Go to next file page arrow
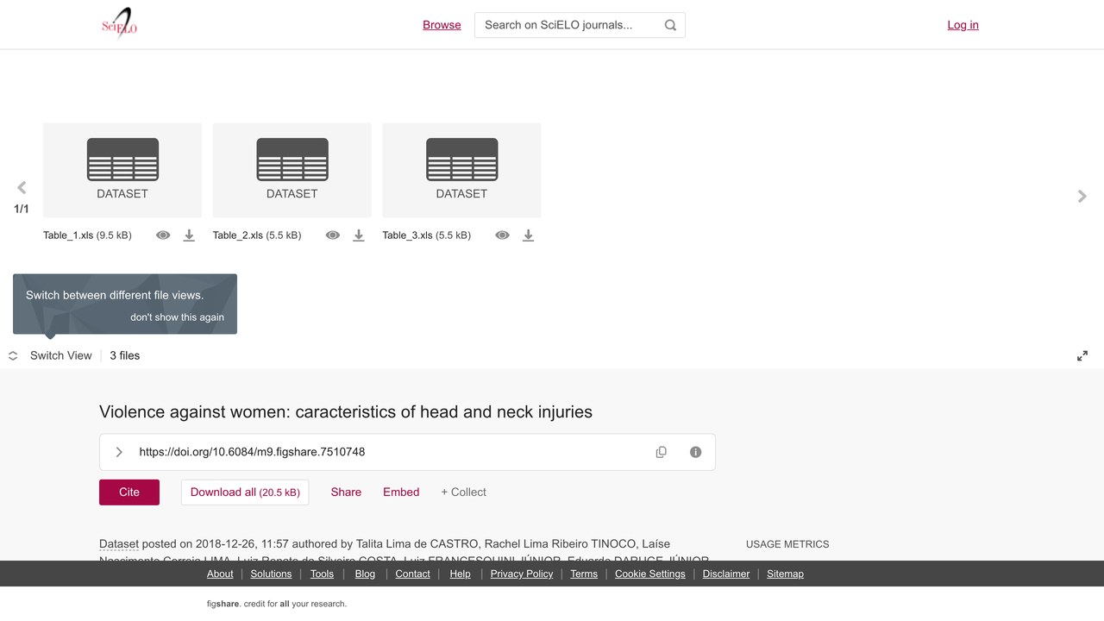This screenshot has height=621, width=1104. click(1082, 197)
